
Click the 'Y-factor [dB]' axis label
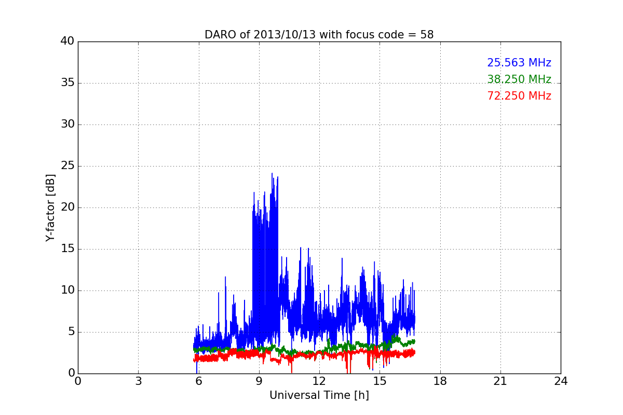pos(50,208)
